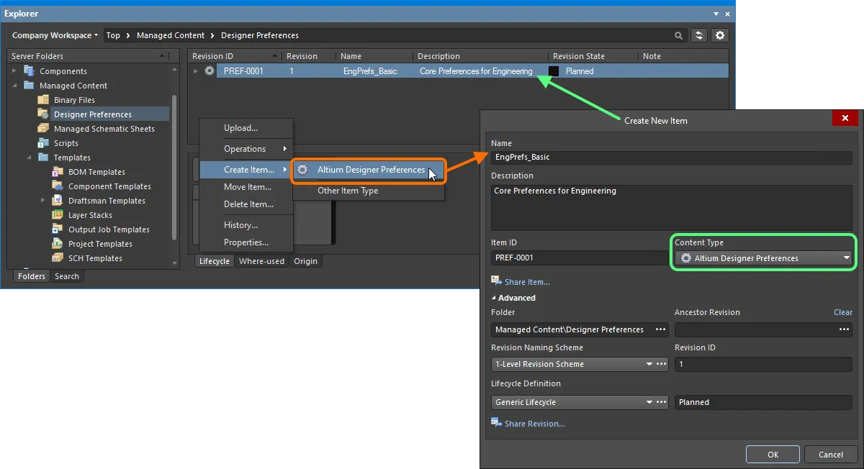
Task: Click the Share Item icon
Action: (x=496, y=281)
